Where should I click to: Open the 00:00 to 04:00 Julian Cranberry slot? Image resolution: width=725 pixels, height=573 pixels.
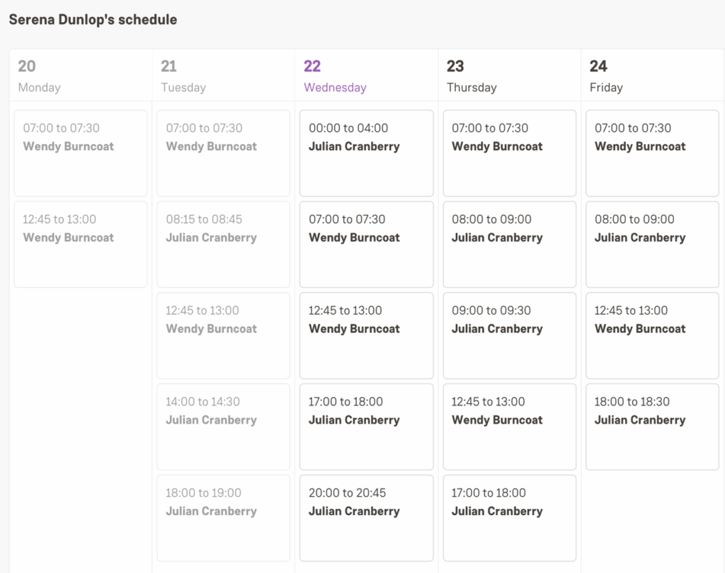tap(366, 153)
